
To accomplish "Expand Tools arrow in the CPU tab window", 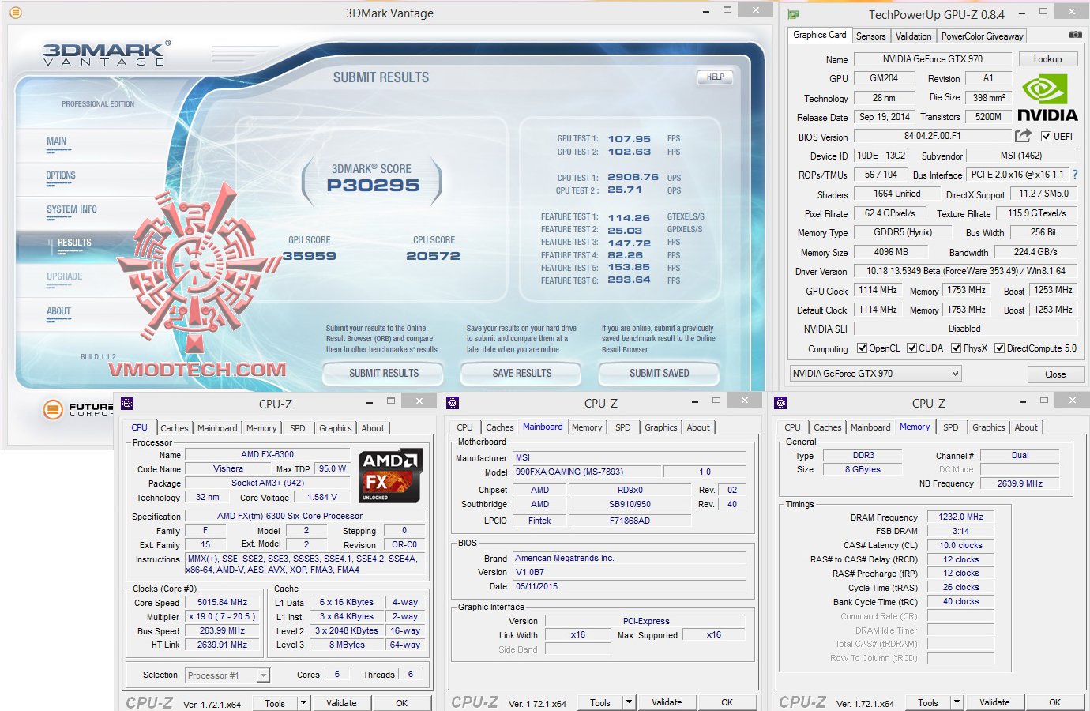I will point(304,703).
